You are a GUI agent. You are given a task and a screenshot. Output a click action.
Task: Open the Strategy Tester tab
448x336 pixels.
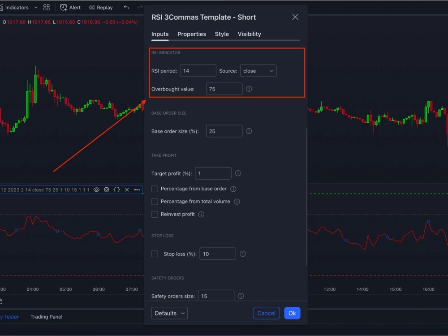point(9,317)
